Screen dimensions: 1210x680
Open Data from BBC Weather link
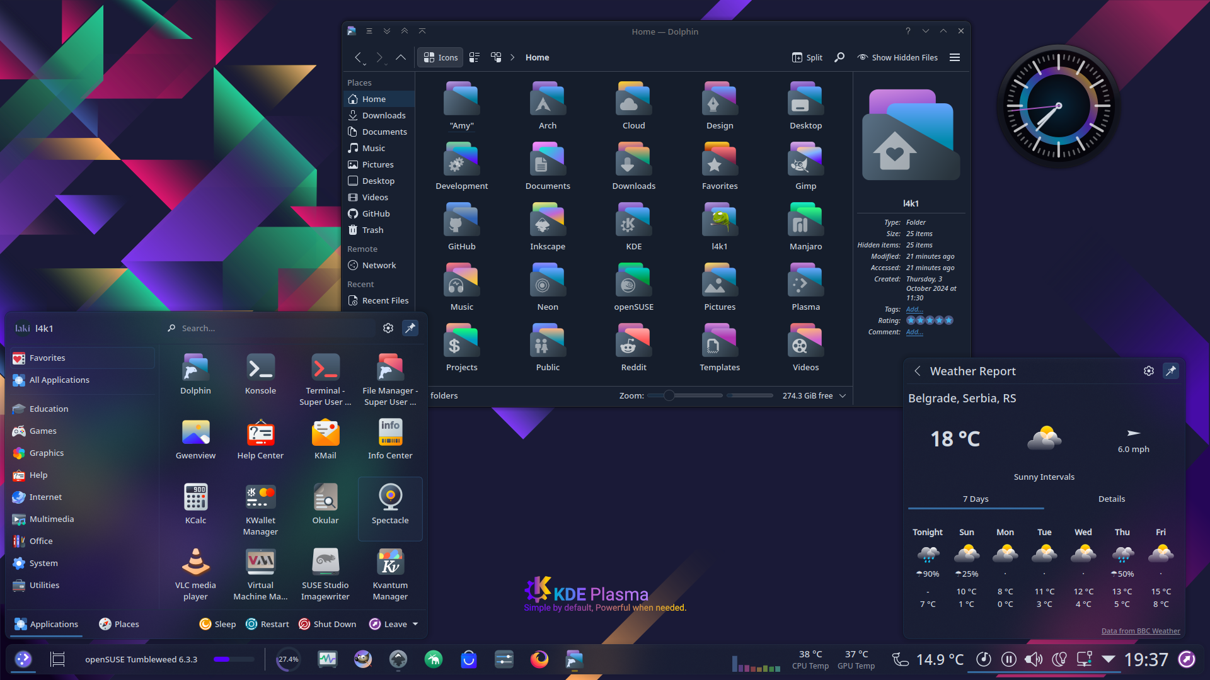[x=1141, y=631]
